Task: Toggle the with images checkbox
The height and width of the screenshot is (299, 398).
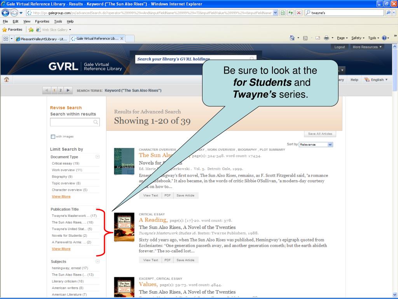Action: (x=53, y=137)
